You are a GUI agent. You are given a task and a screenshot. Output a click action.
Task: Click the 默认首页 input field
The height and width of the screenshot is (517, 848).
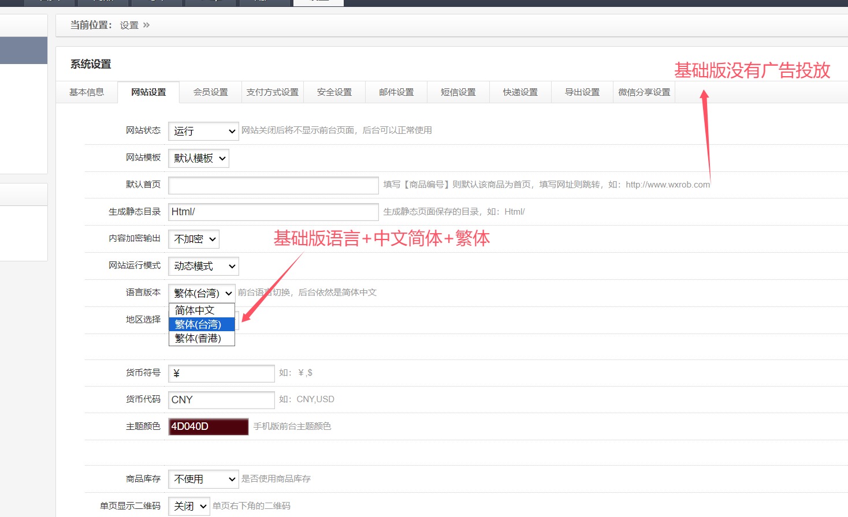click(x=273, y=185)
